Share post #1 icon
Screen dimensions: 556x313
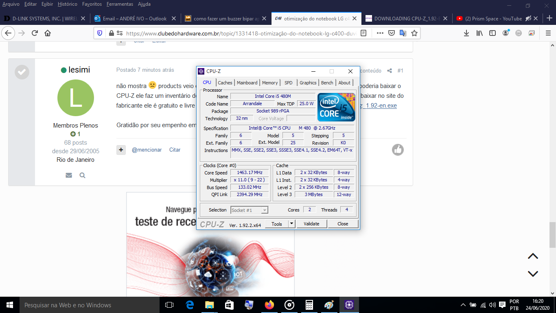click(390, 71)
